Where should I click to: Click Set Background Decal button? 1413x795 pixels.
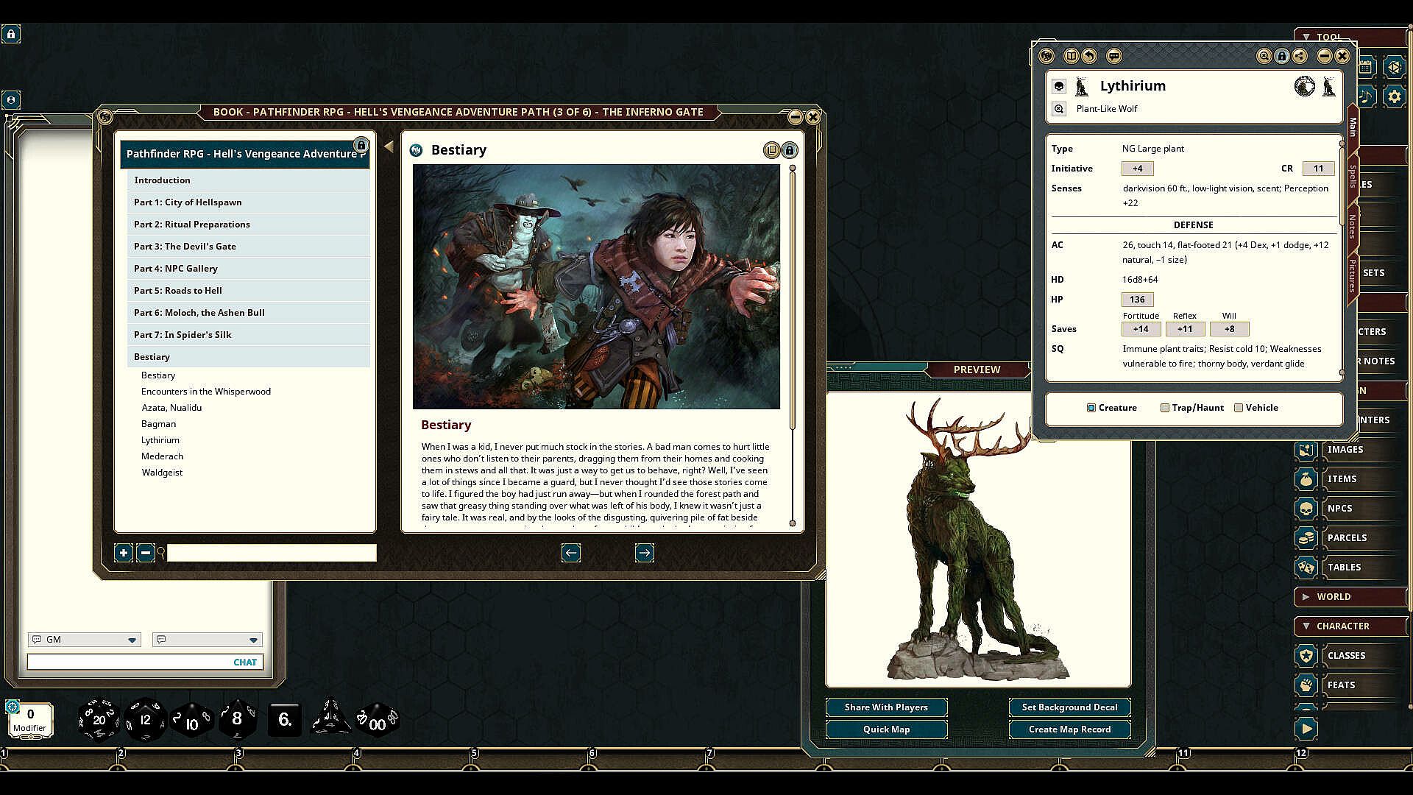1069,707
